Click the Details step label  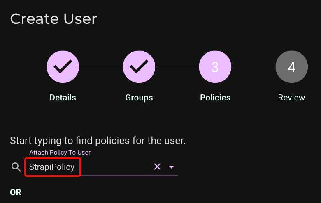63,98
